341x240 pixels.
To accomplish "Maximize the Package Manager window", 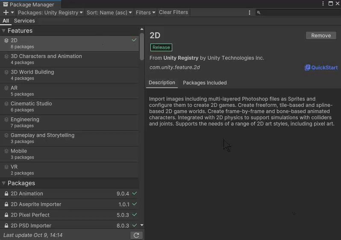I will 331,3.
